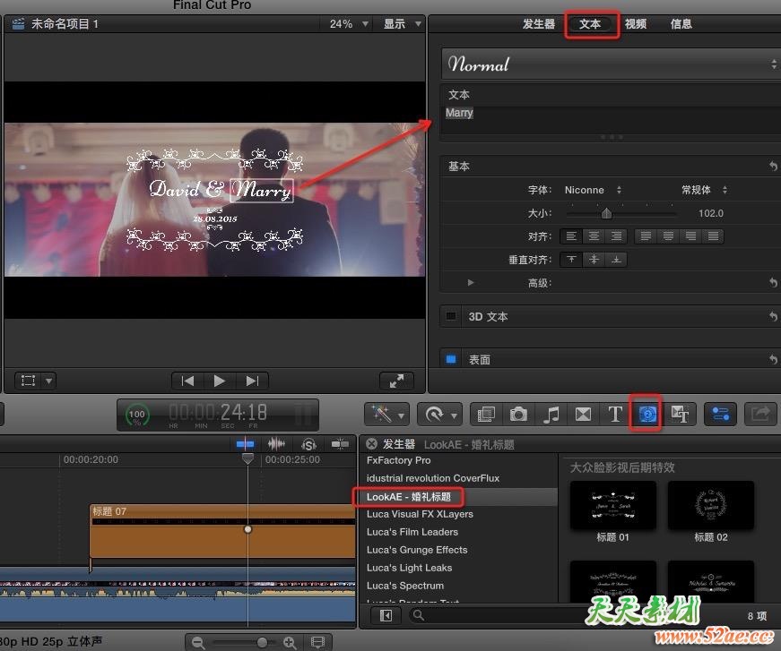
Task: Toggle the Inspector panel button
Action: click(720, 414)
